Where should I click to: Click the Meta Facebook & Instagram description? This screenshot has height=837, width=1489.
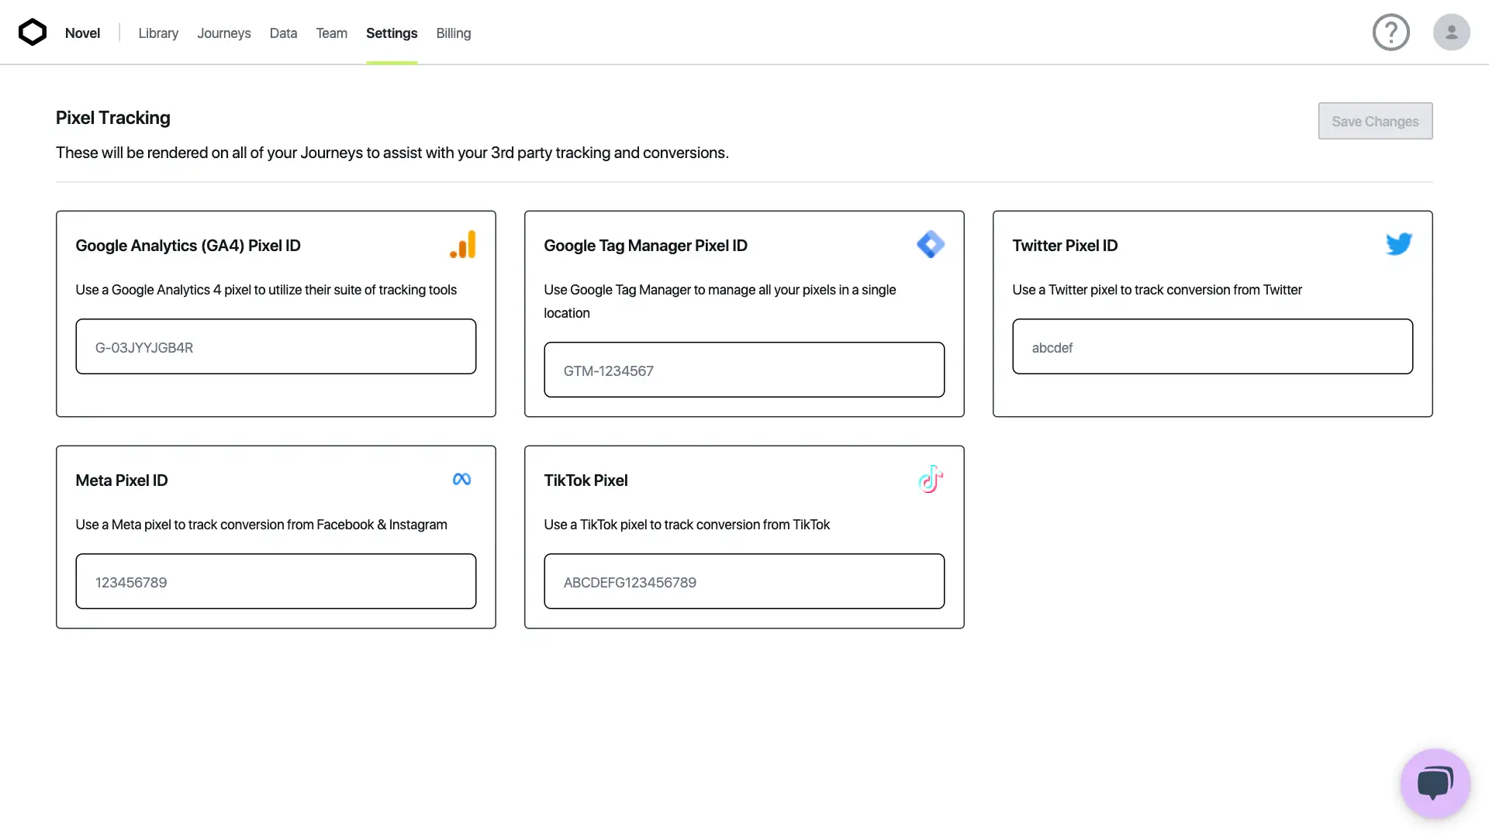[261, 525]
